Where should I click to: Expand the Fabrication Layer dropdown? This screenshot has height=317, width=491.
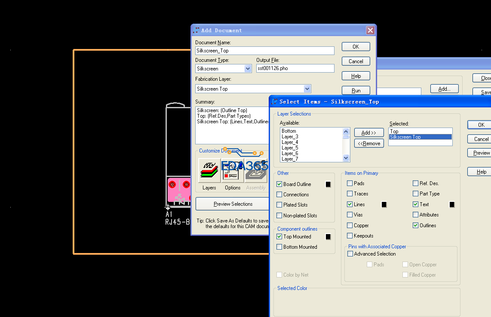click(307, 89)
